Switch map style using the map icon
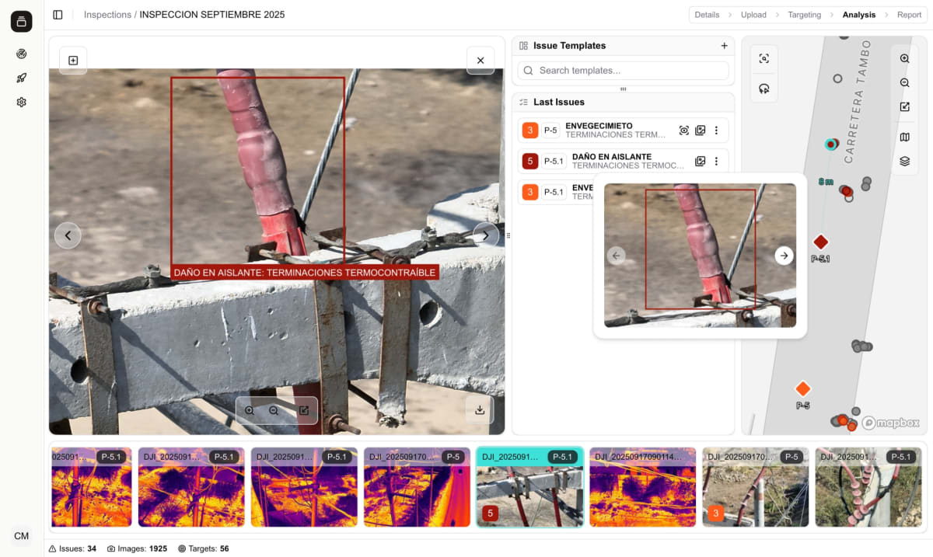Image resolution: width=933 pixels, height=557 pixels. click(x=904, y=137)
